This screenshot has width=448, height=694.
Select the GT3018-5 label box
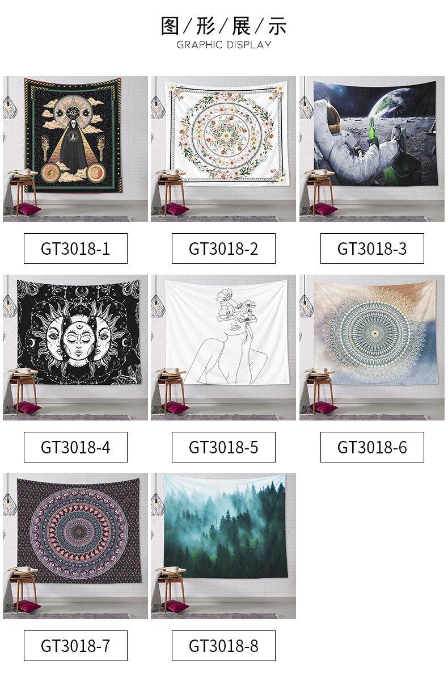223,447
